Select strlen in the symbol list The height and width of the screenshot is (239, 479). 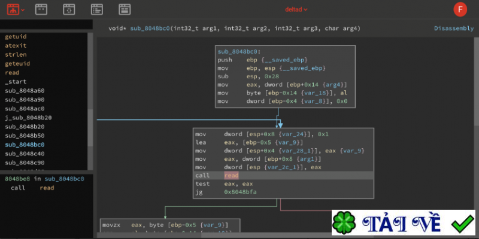point(16,54)
